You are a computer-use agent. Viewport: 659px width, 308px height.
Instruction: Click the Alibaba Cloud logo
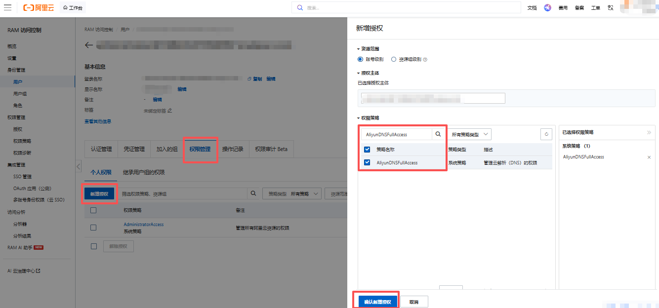pyautogui.click(x=39, y=7)
